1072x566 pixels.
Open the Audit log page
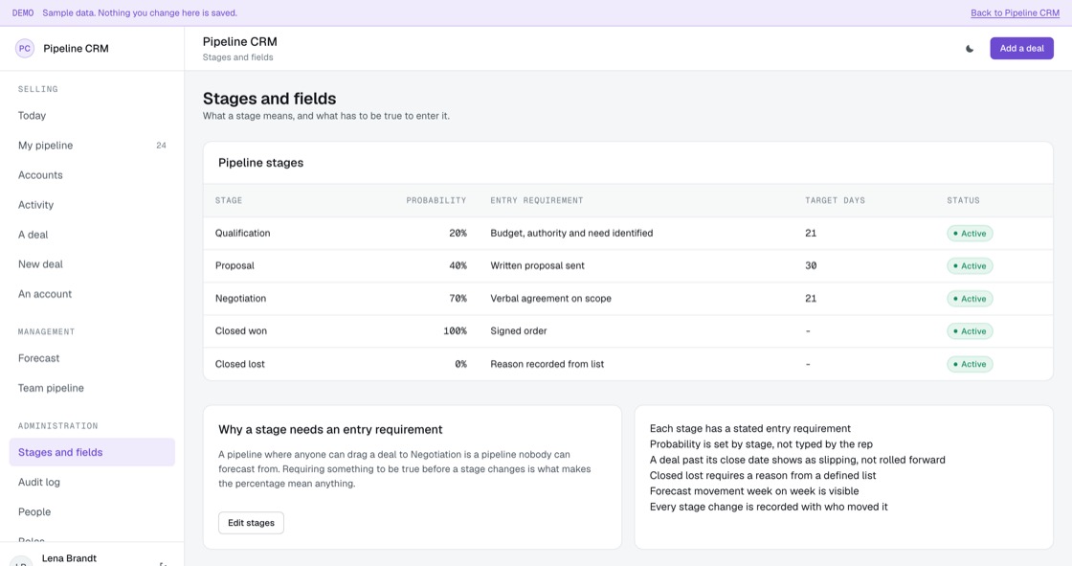point(92,482)
